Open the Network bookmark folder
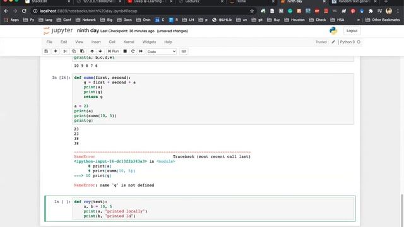 point(86,20)
